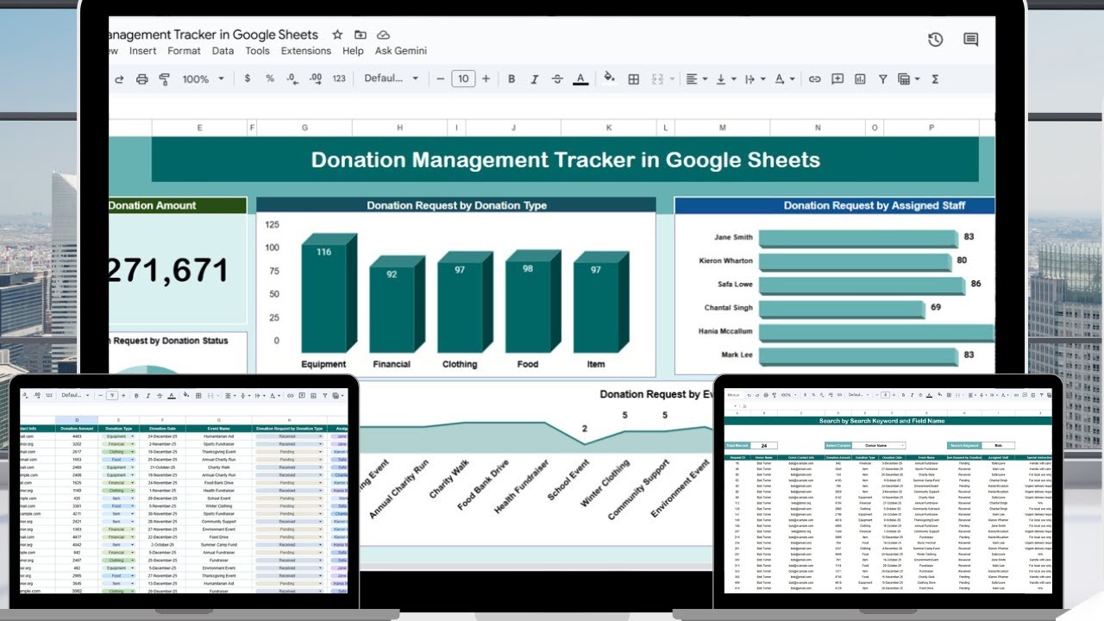Increase font size with plus button
The height and width of the screenshot is (621, 1104).
[486, 78]
